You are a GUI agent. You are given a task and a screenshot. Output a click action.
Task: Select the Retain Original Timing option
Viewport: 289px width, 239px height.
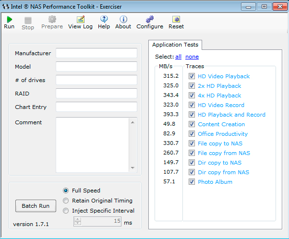pyautogui.click(x=66, y=201)
